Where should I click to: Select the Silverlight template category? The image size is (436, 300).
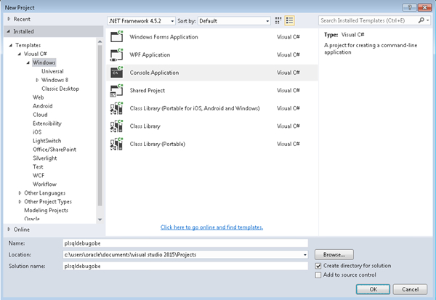[x=45, y=158]
